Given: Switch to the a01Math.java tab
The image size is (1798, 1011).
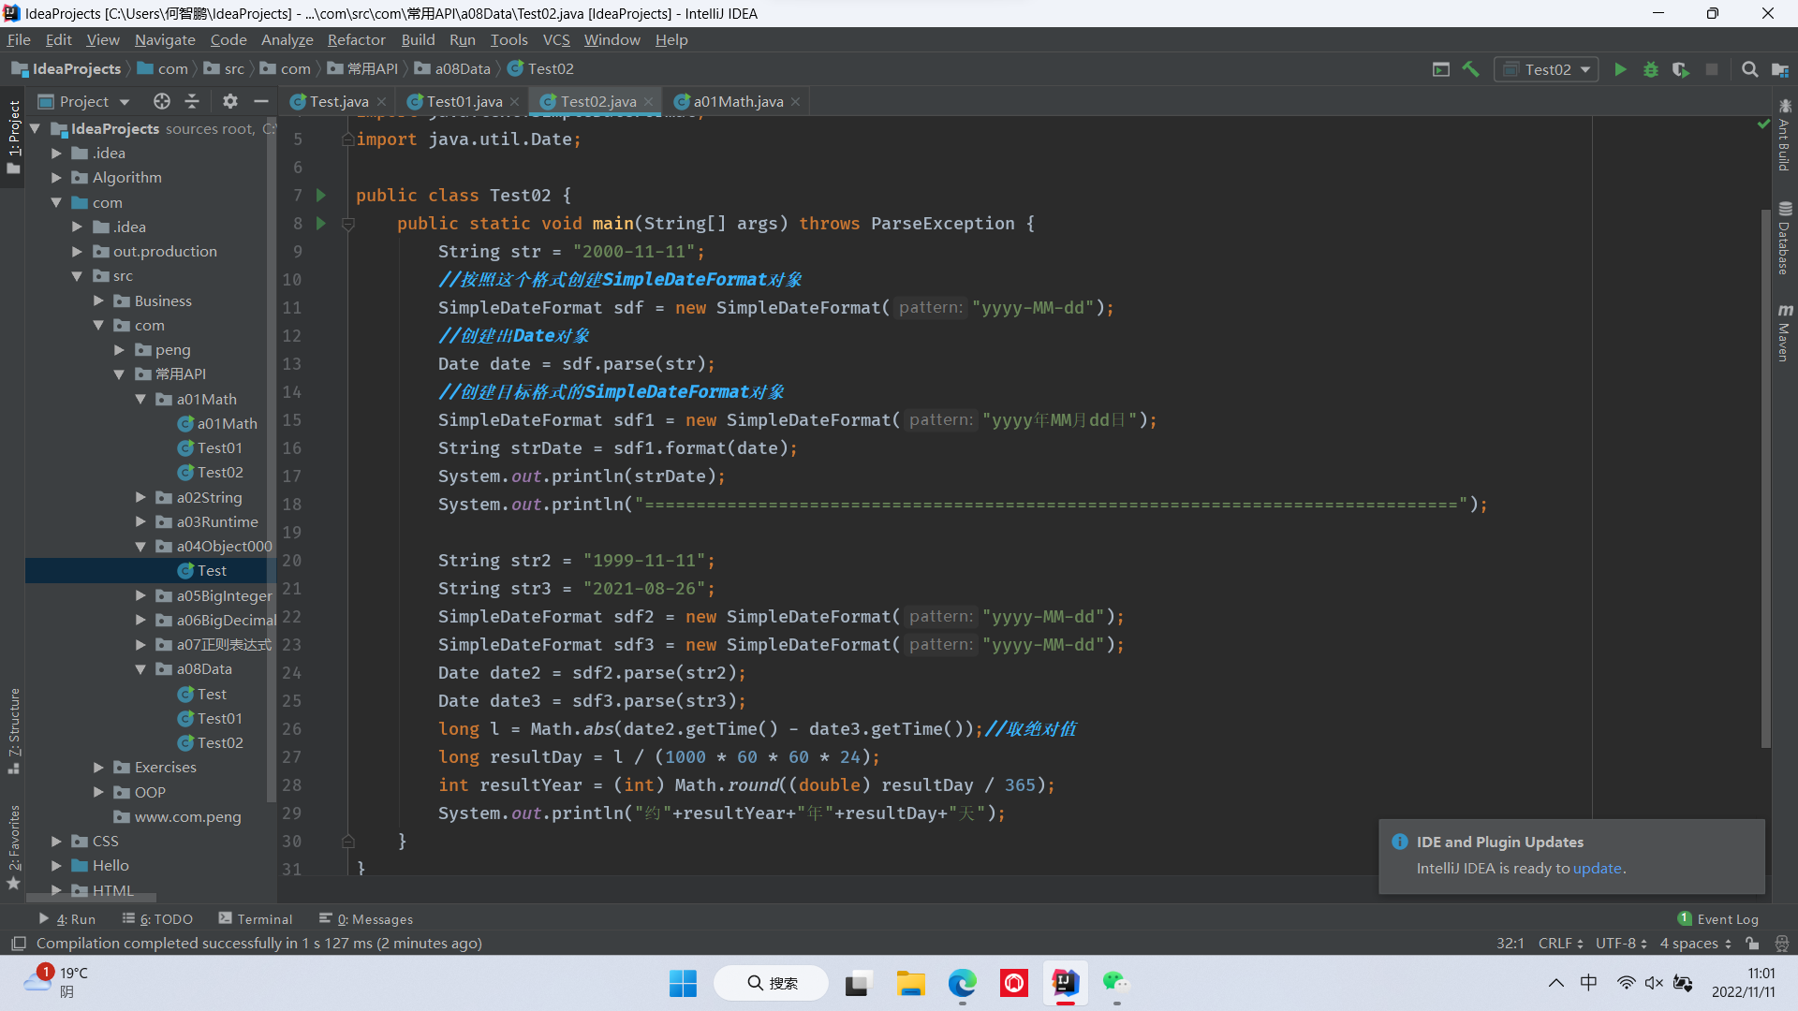Looking at the screenshot, I should pyautogui.click(x=737, y=101).
